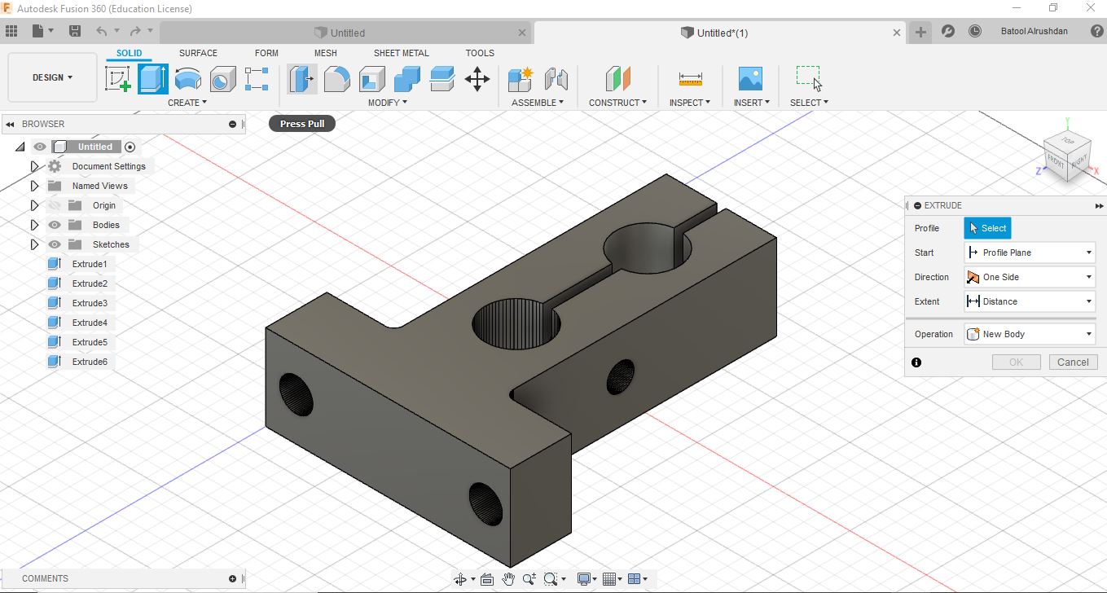This screenshot has height=593, width=1107.
Task: Click the FRONT face of the ViewCube
Action: click(x=1056, y=160)
